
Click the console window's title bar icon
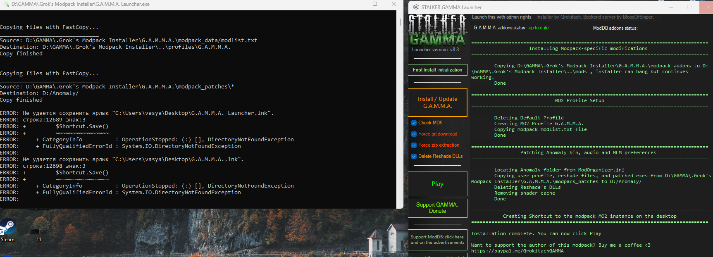coord(6,4)
